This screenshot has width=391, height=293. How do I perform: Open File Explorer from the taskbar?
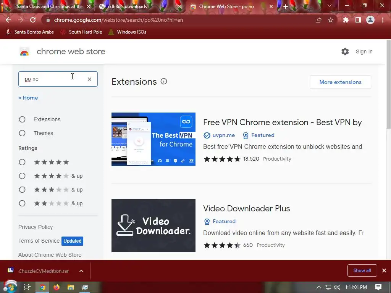pos(71,287)
